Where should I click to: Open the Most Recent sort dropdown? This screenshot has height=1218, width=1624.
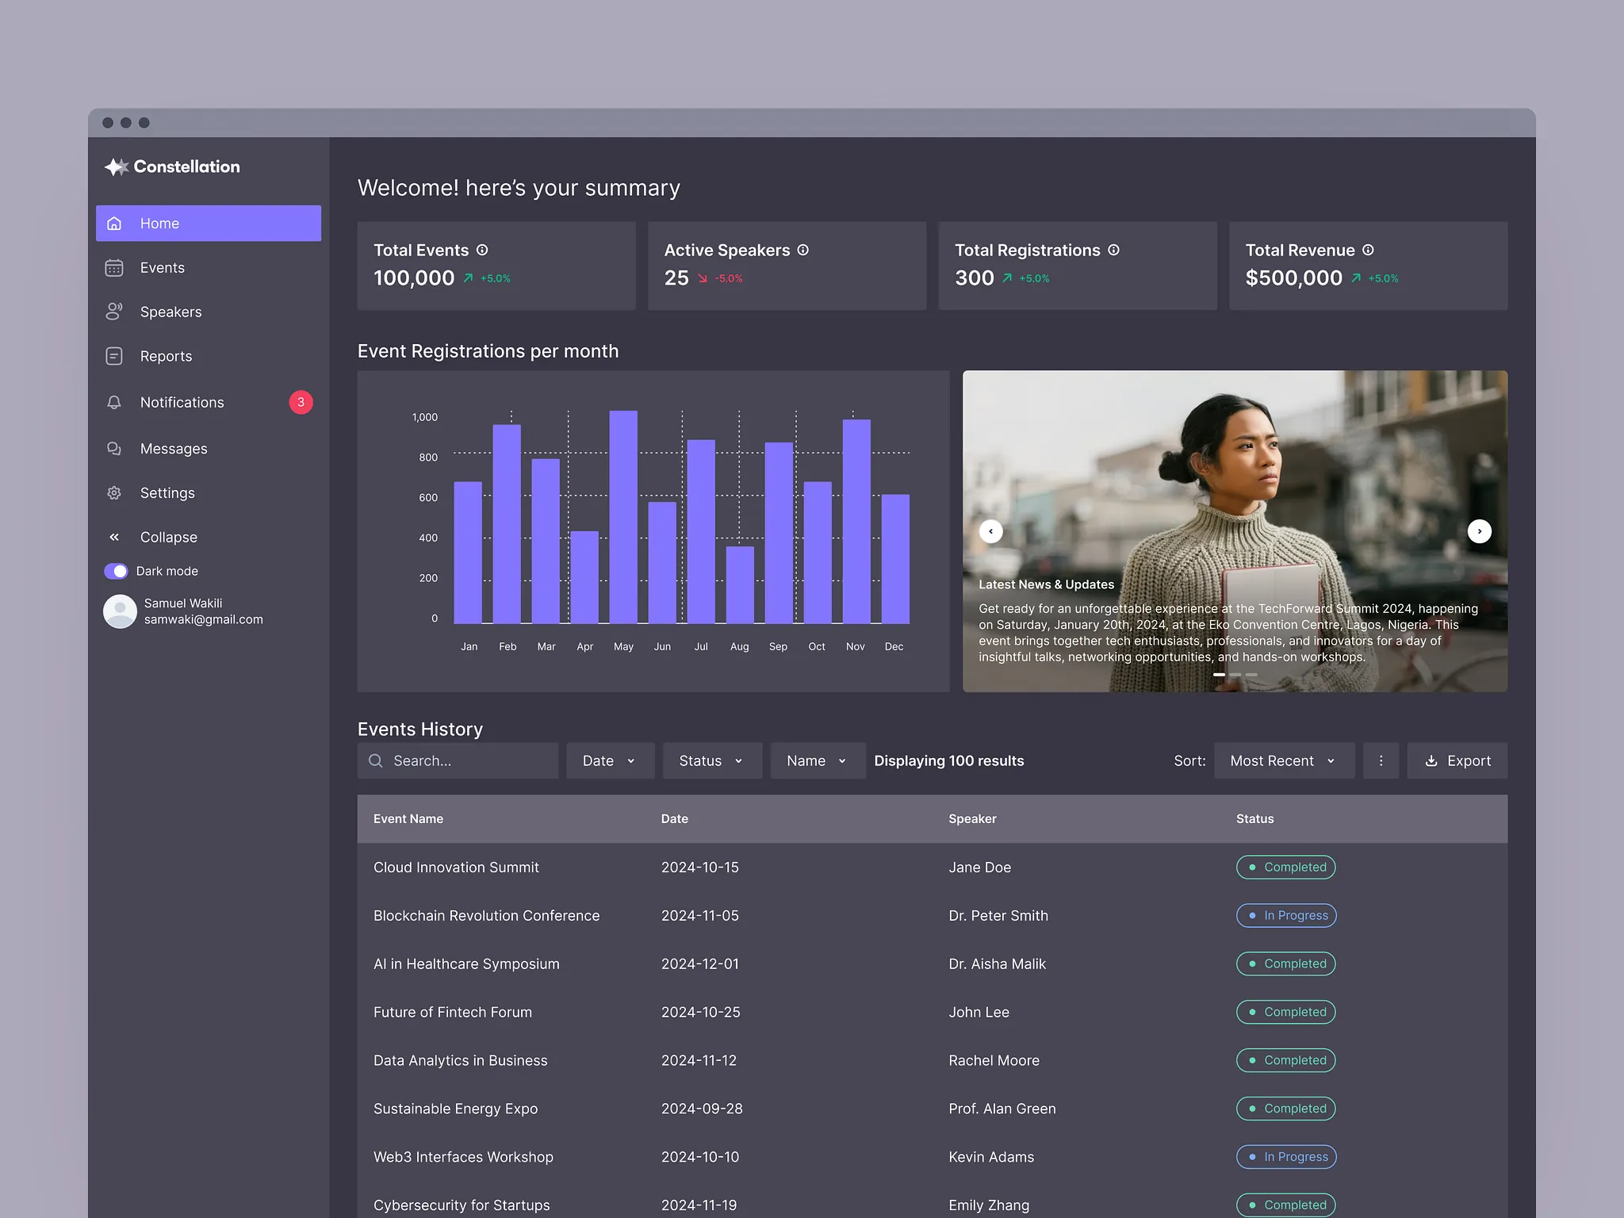point(1282,760)
